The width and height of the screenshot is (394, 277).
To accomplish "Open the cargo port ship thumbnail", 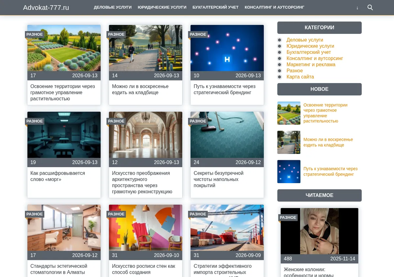I will (227, 228).
